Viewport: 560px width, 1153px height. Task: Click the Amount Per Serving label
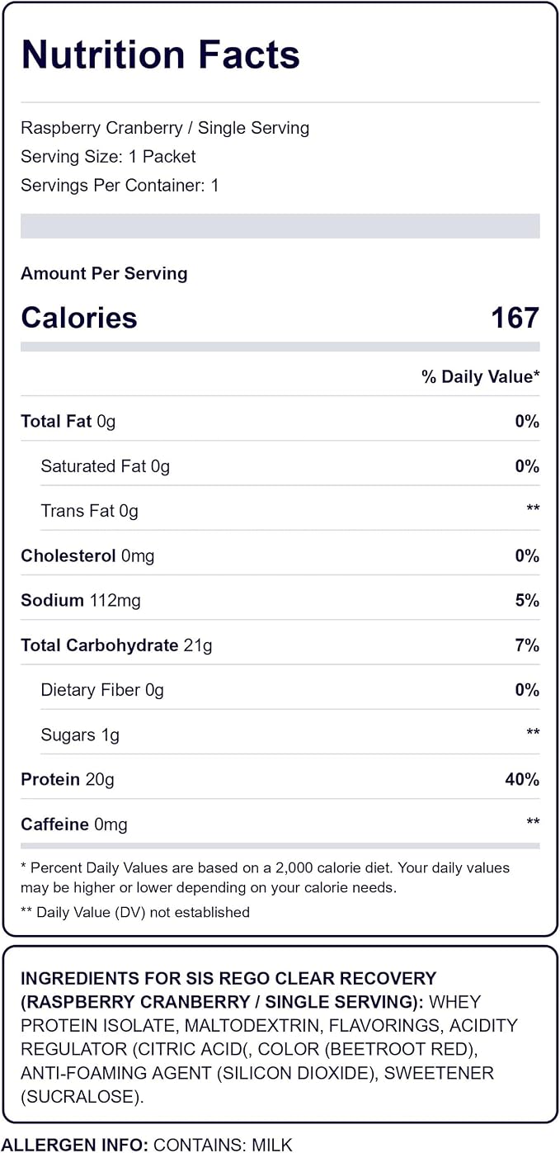104,273
